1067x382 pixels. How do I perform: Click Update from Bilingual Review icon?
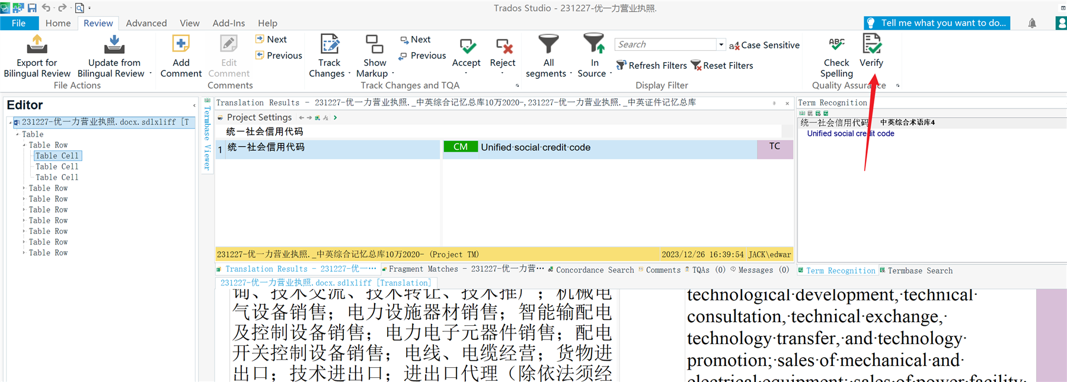pyautogui.click(x=114, y=45)
